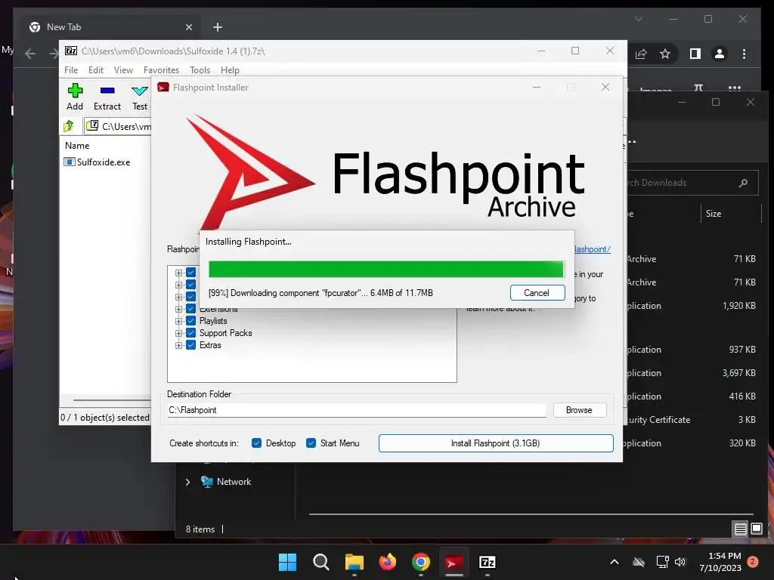Click 7-Zip address bar path field
This screenshot has width=774, height=580.
(117, 126)
